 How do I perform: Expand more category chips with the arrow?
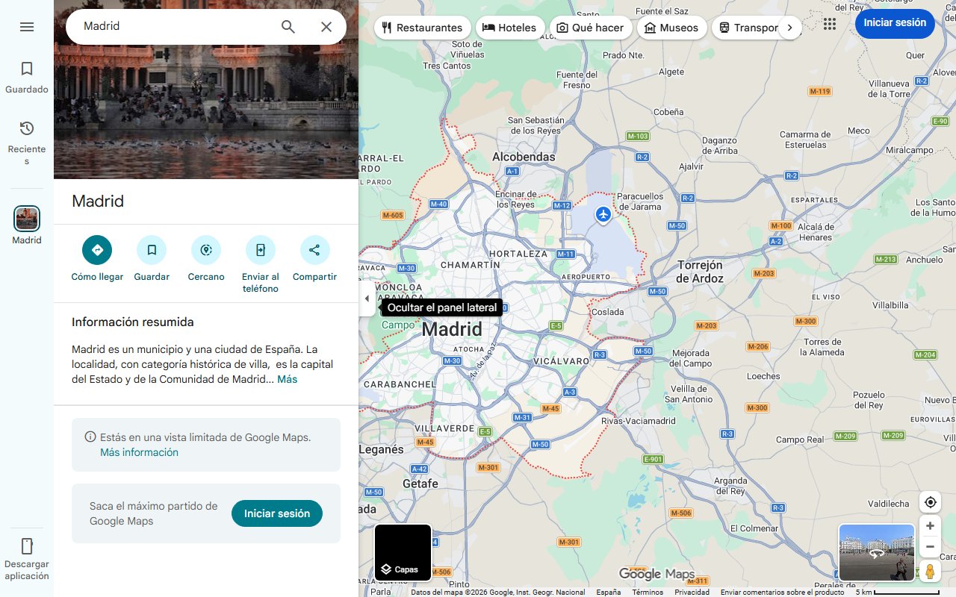pos(790,27)
